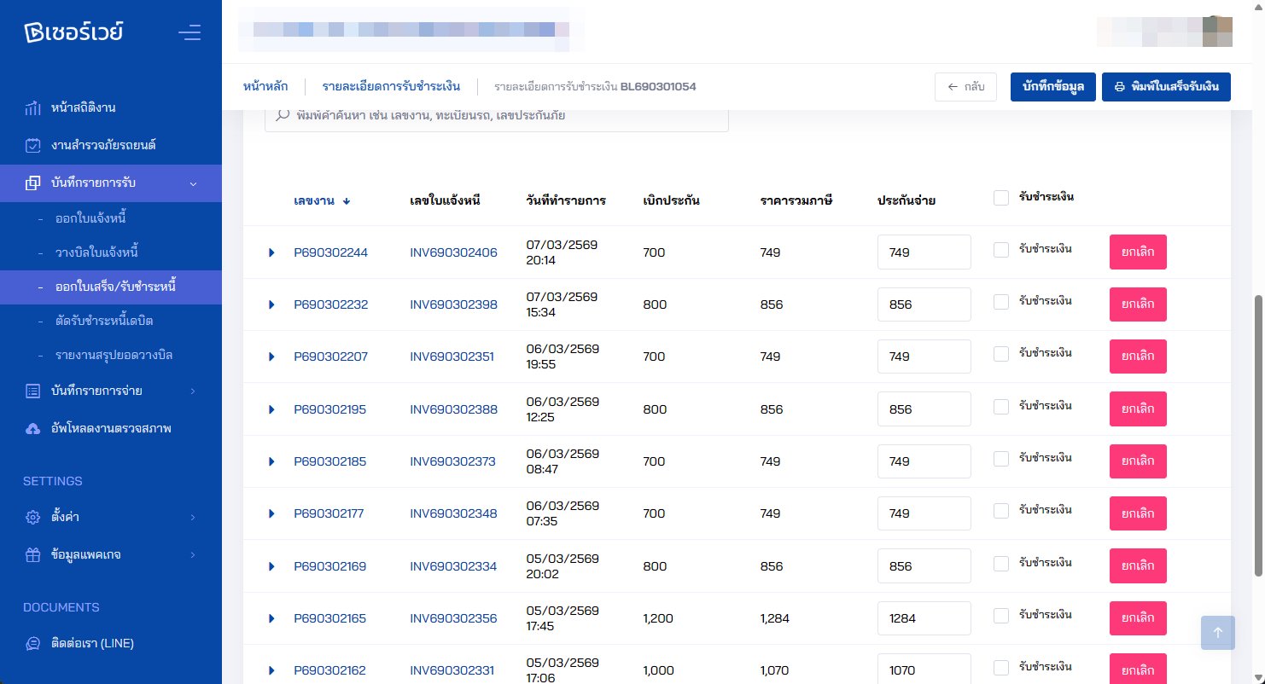Viewport: 1265px width, 684px height.
Task: Click the sidebar collapse hamburger icon
Action: click(189, 33)
